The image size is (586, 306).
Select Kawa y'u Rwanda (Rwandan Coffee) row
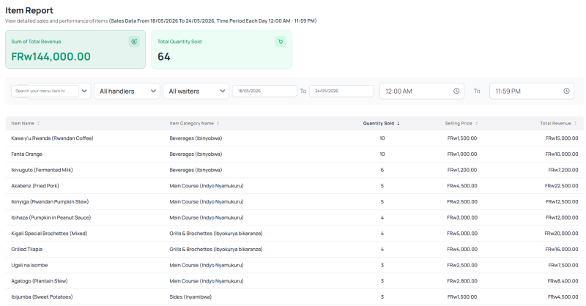tap(294, 138)
